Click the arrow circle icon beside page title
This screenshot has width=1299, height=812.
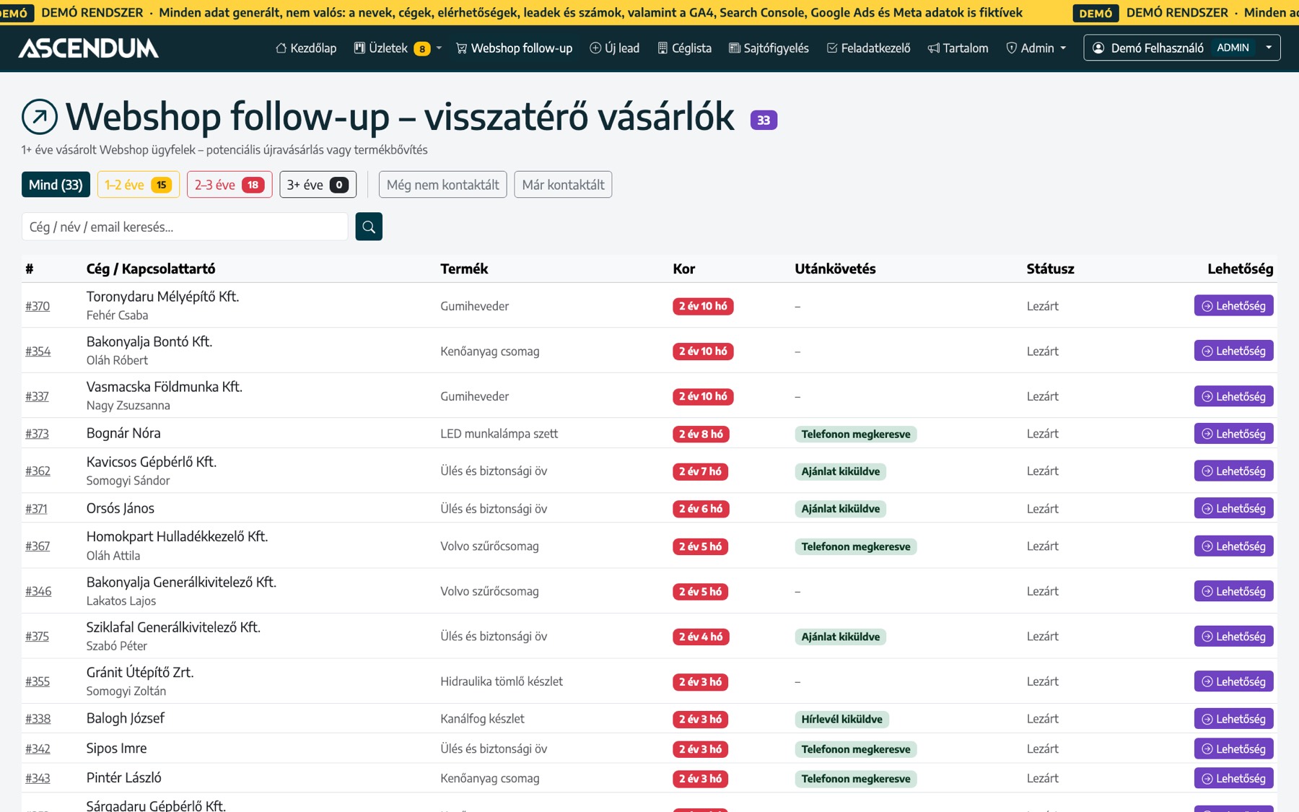coord(40,117)
